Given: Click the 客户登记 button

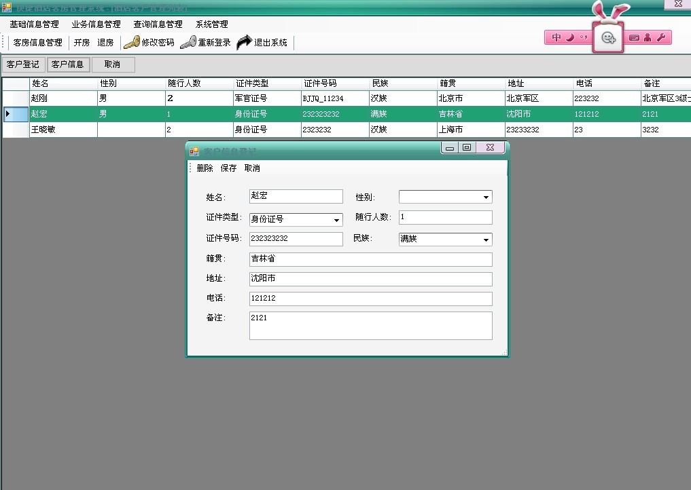Looking at the screenshot, I should point(23,64).
